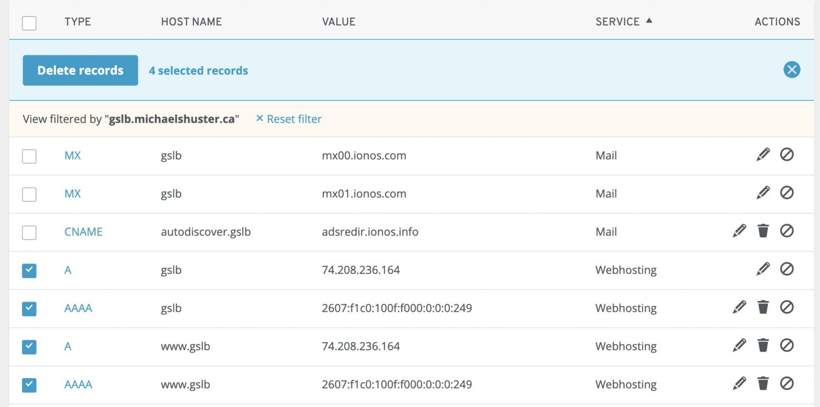
Task: Click the Reset filter link
Action: [x=288, y=119]
